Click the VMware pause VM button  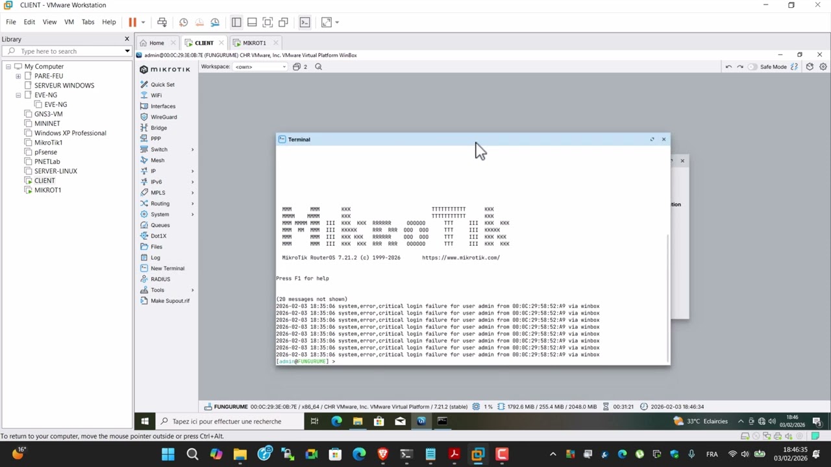[132, 22]
